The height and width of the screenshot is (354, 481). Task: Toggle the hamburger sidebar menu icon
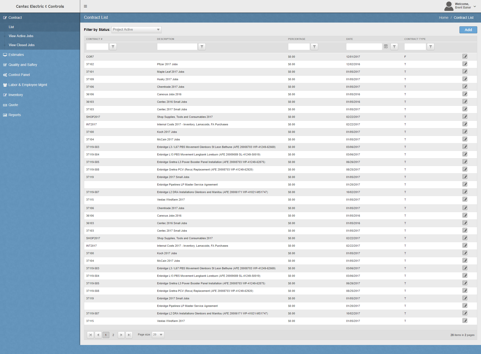point(85,6)
